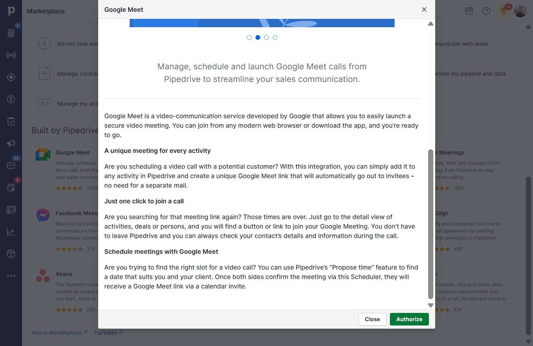The width and height of the screenshot is (533, 346).
Task: Open the Partners link
Action: (109, 333)
